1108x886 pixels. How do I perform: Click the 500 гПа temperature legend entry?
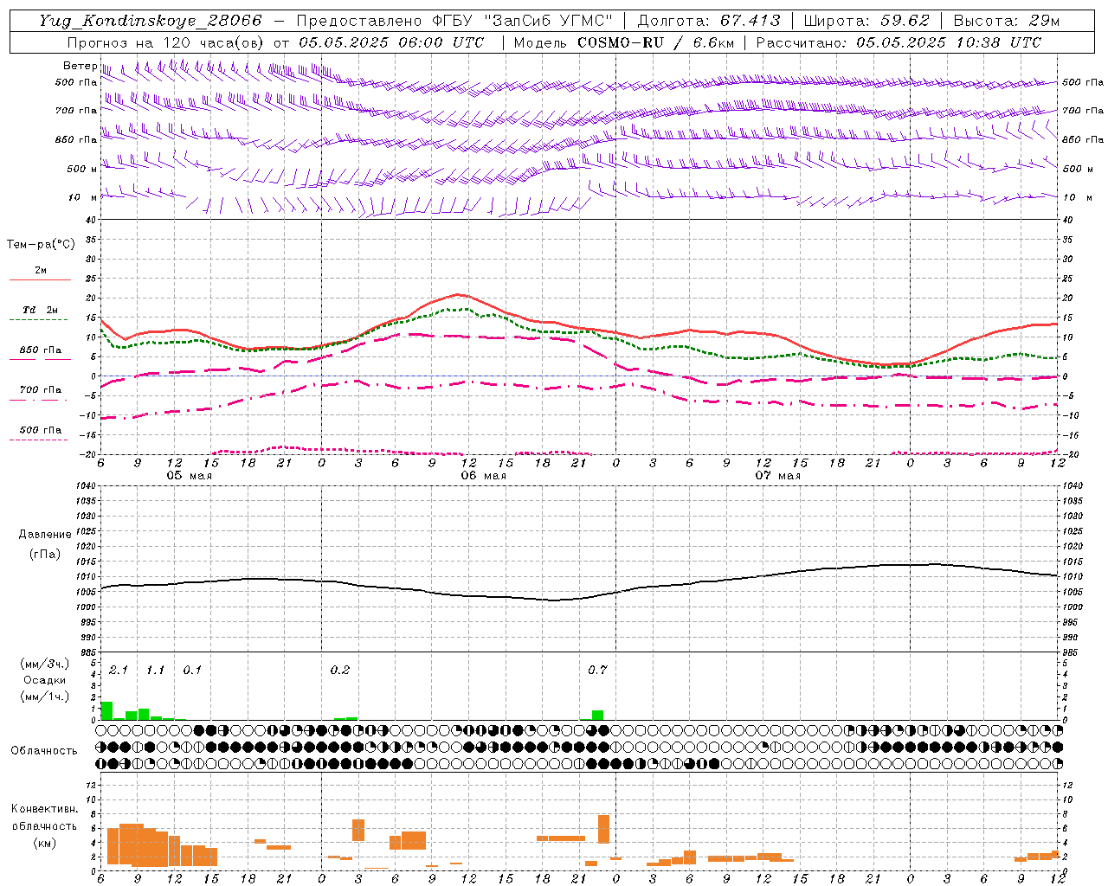41,430
